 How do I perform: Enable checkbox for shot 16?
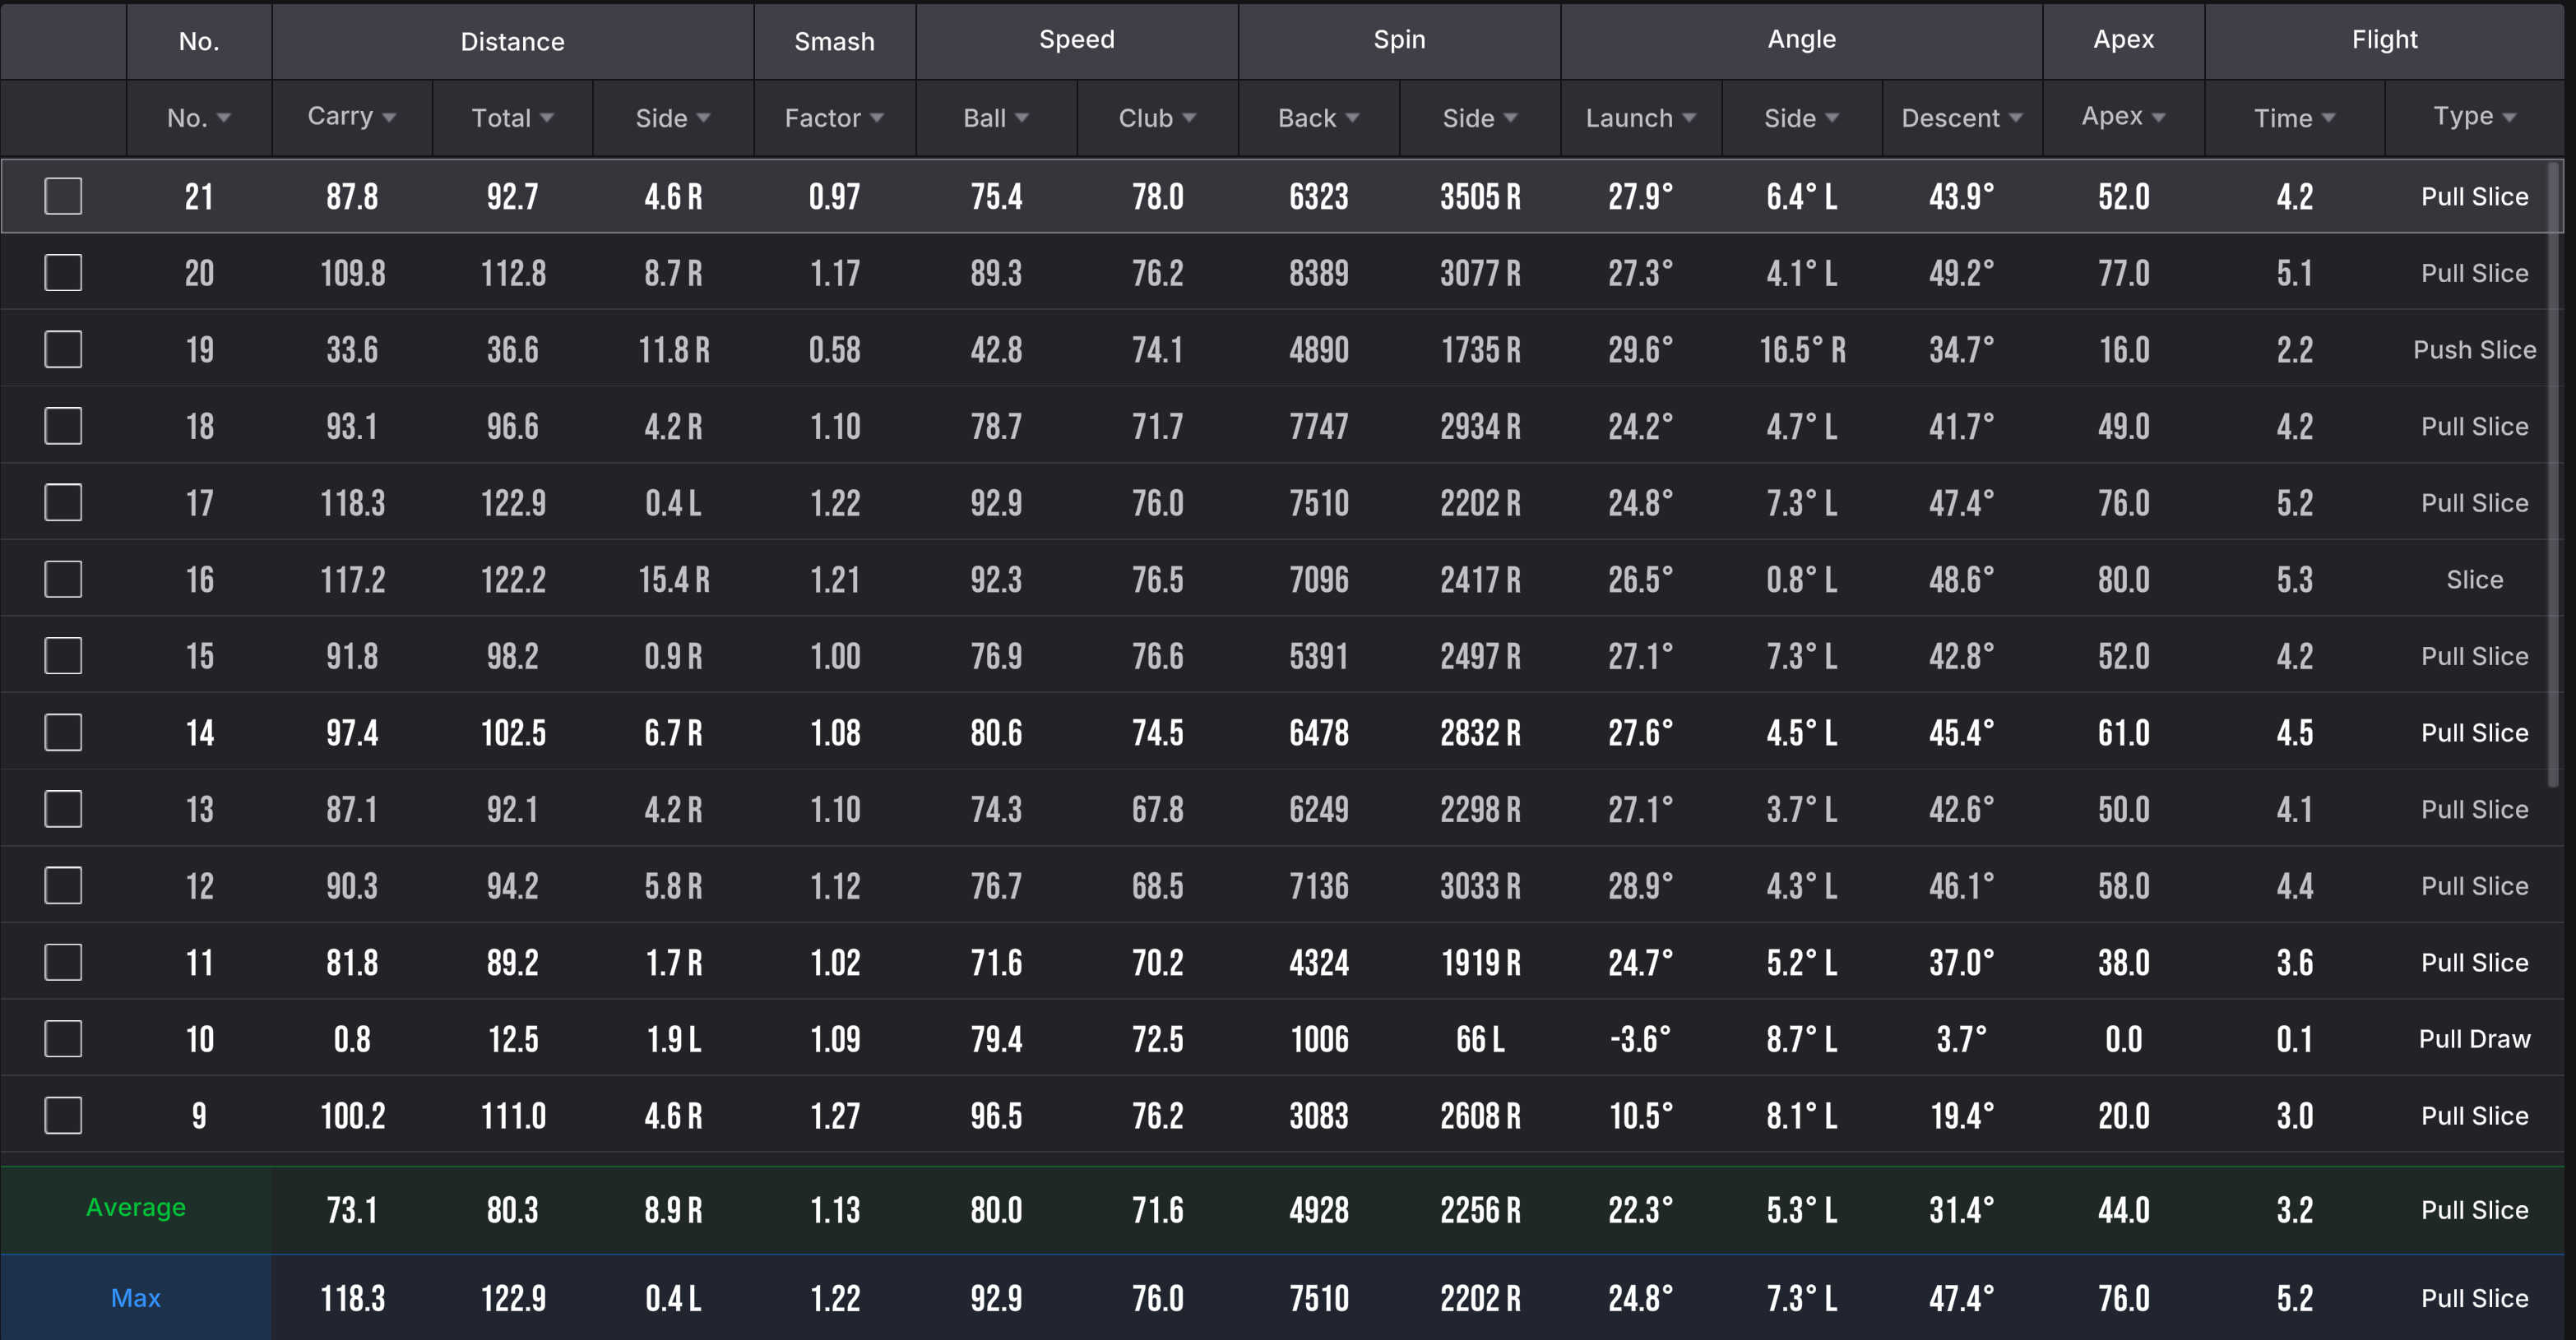coord(63,579)
